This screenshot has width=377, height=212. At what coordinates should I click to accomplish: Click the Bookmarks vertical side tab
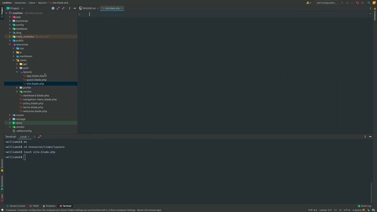pos(2,183)
